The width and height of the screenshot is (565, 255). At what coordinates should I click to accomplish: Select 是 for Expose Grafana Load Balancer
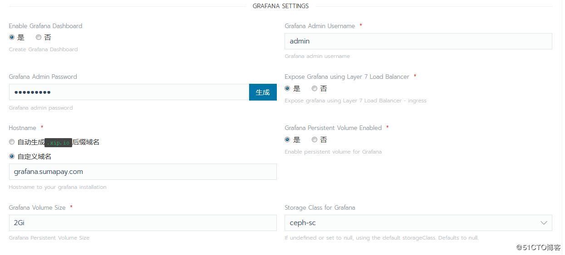pos(287,89)
